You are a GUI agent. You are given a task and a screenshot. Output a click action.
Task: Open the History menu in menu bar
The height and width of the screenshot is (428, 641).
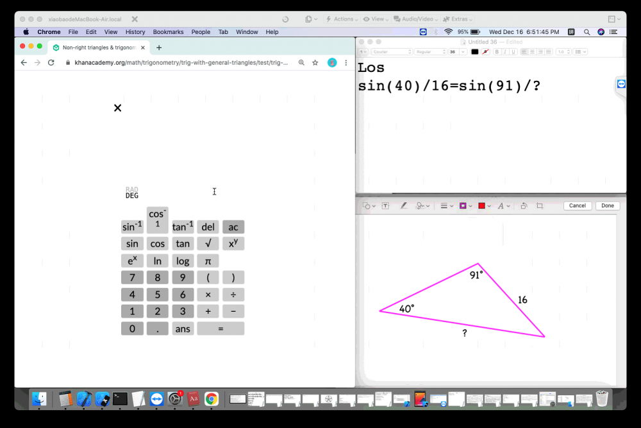click(135, 31)
